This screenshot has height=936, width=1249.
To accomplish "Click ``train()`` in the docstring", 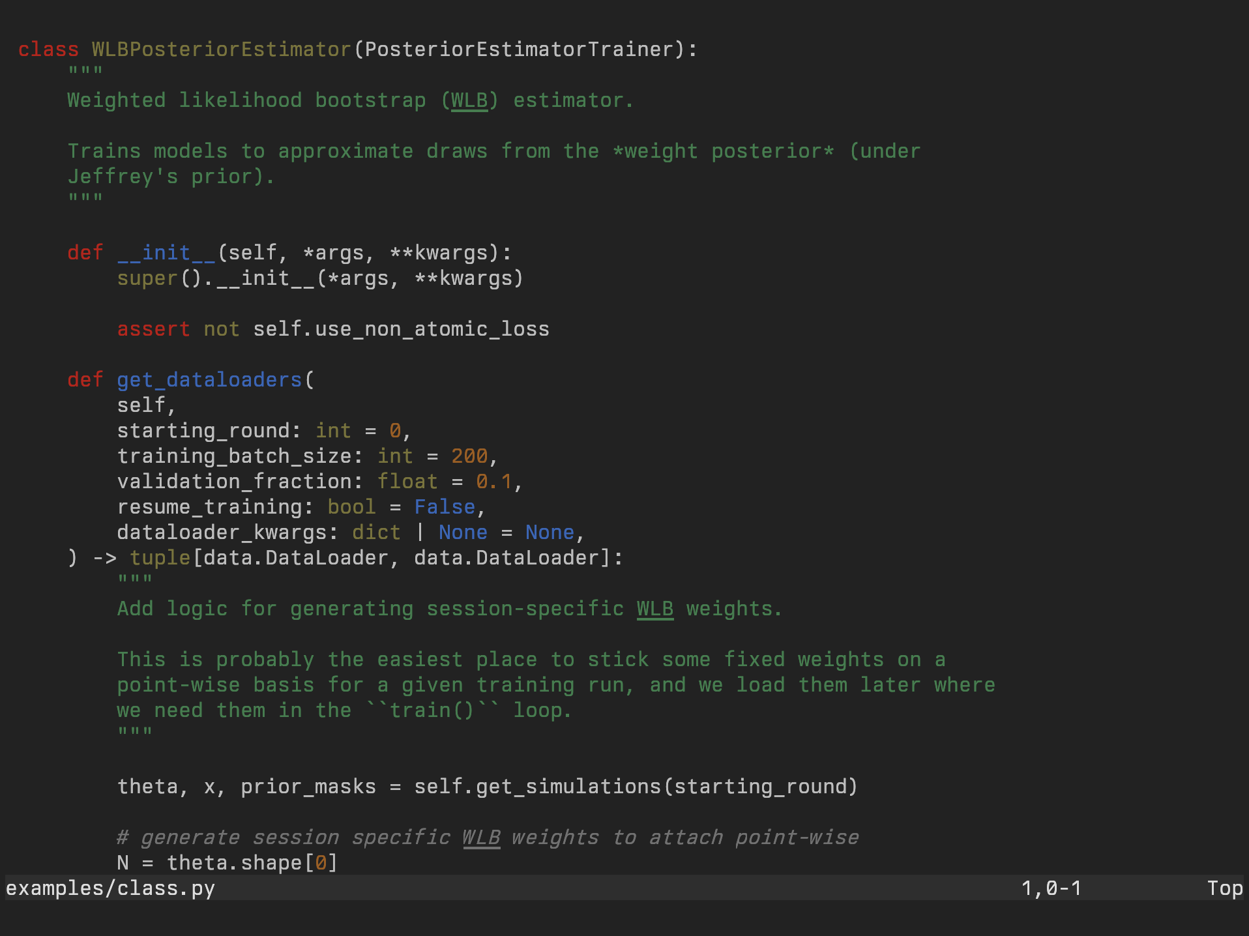I will point(432,710).
